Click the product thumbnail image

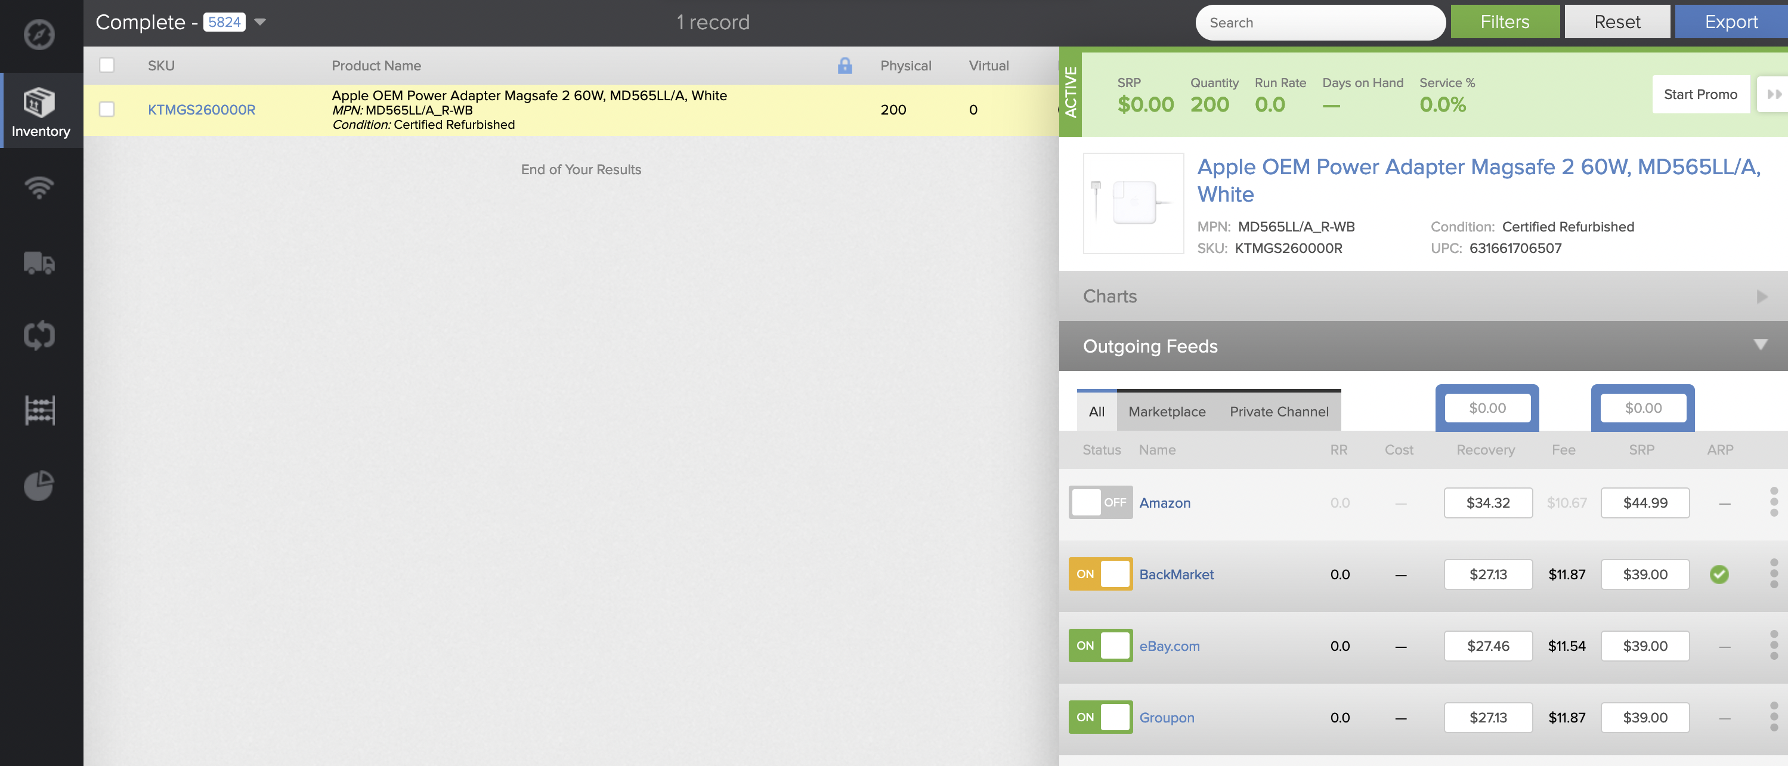click(1134, 203)
